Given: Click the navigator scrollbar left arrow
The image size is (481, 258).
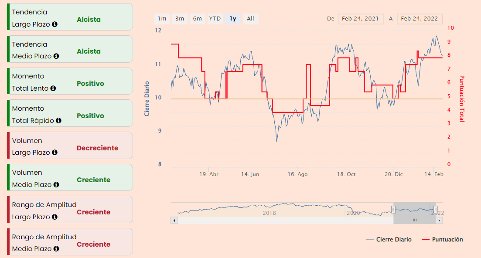Looking at the screenshot, I should click(174, 221).
